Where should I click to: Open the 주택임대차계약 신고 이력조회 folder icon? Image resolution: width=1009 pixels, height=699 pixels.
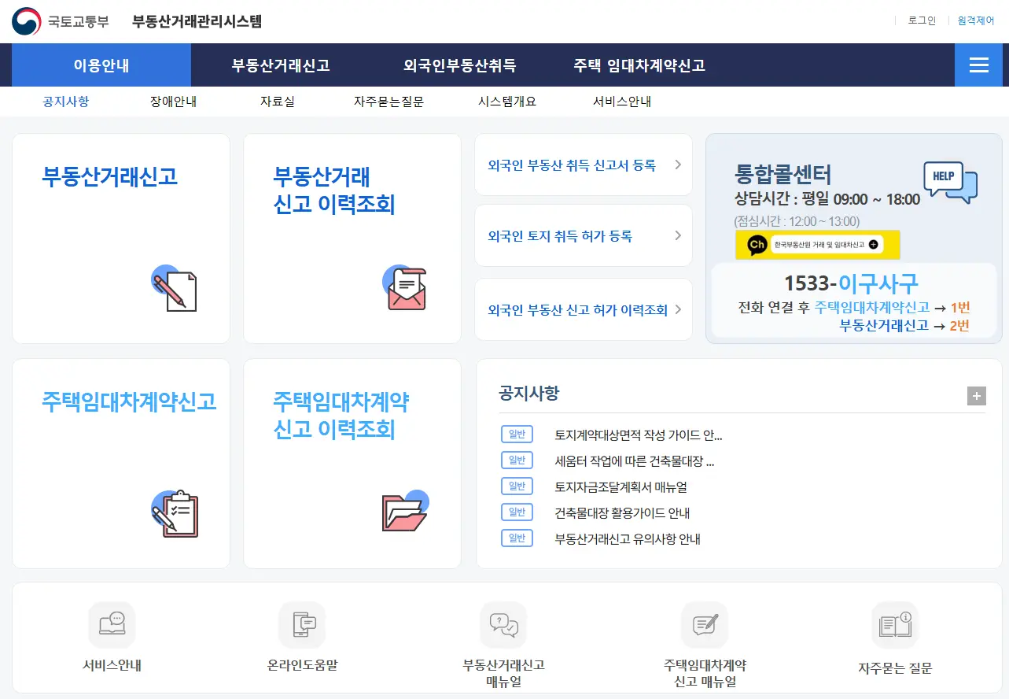[x=403, y=512]
